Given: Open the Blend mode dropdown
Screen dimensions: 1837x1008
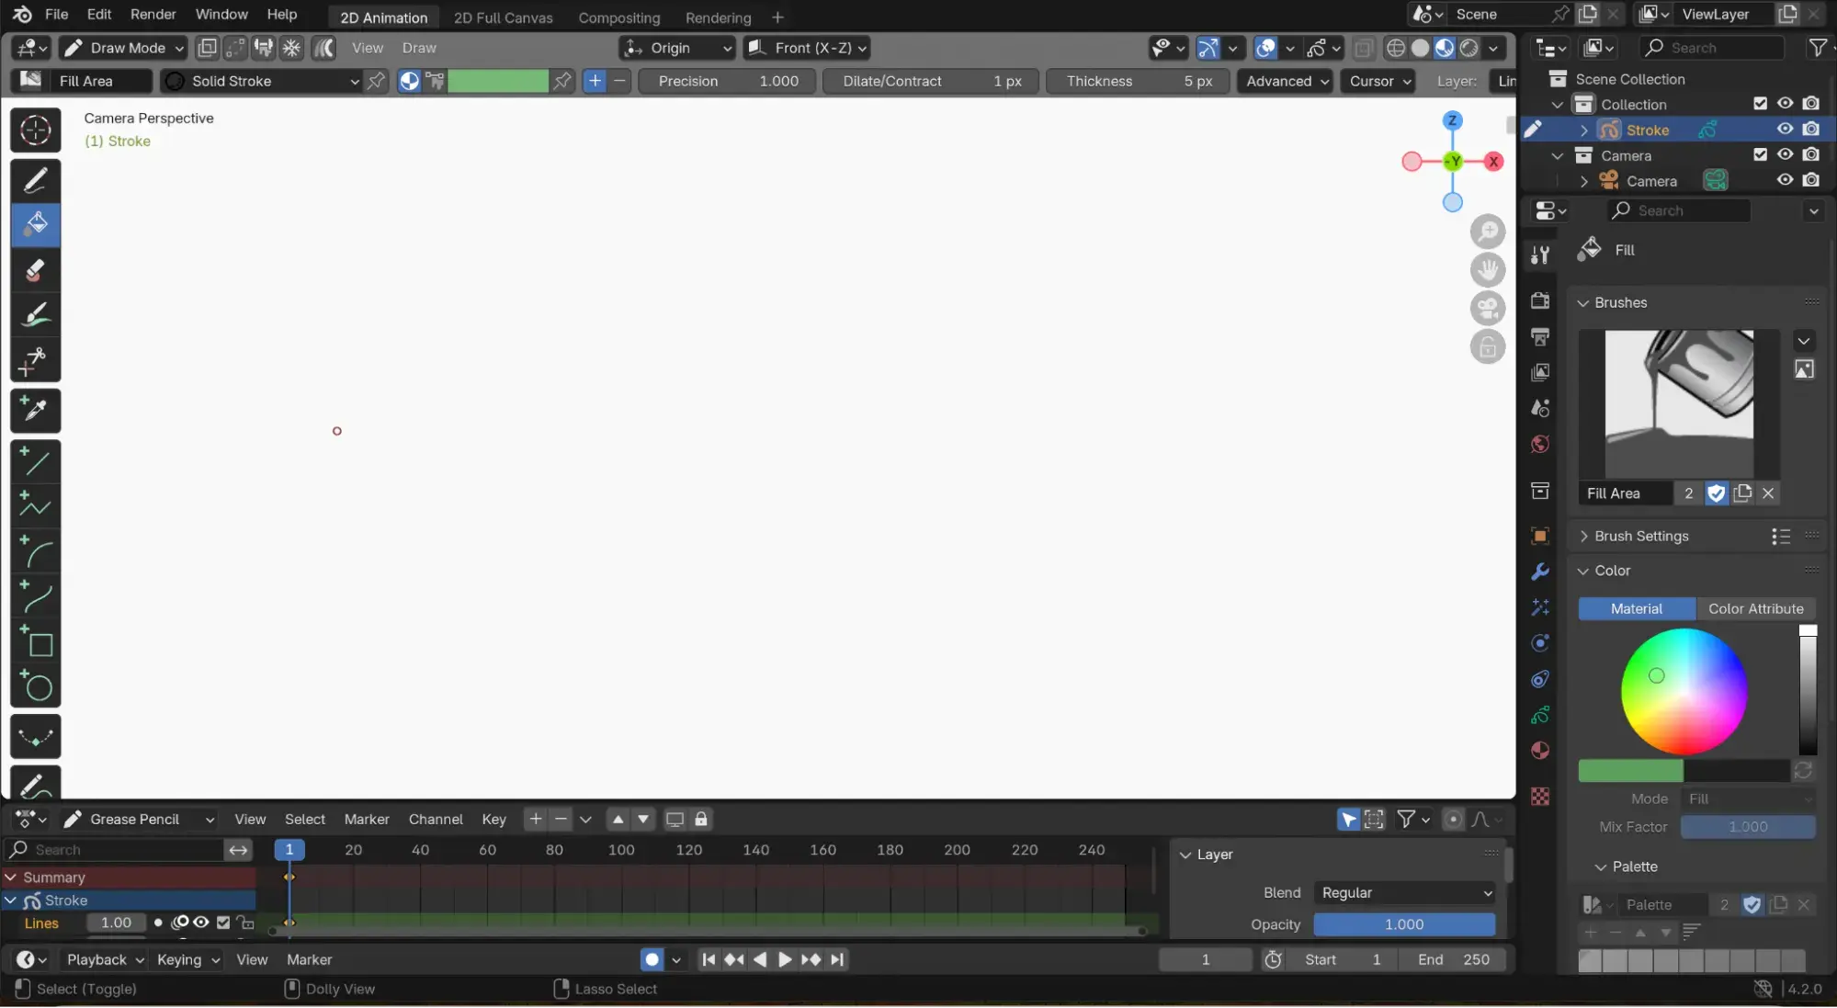Looking at the screenshot, I should coord(1404,891).
